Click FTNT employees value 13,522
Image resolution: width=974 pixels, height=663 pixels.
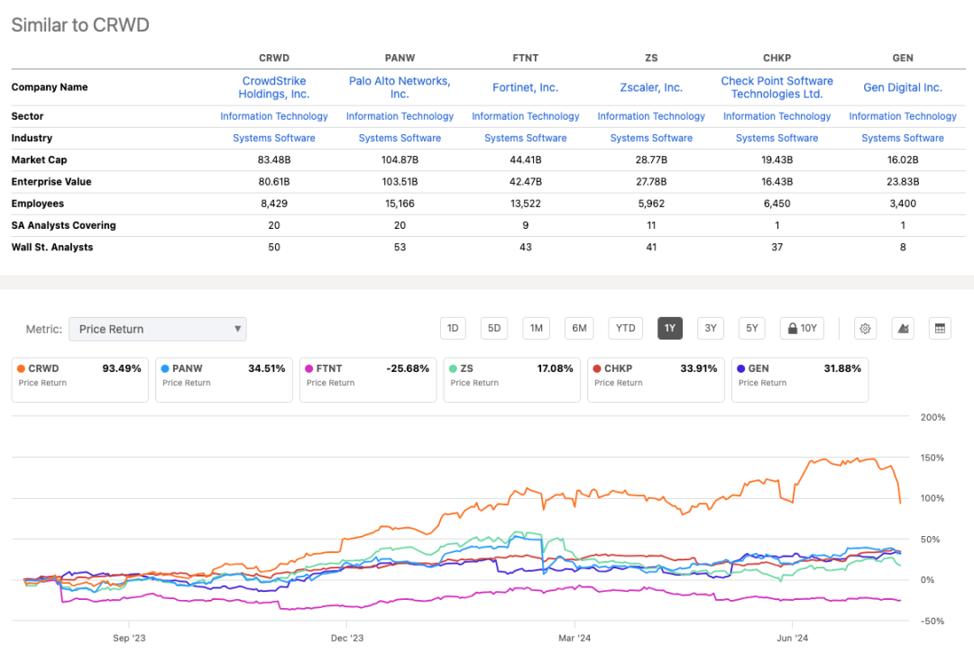pyautogui.click(x=526, y=204)
